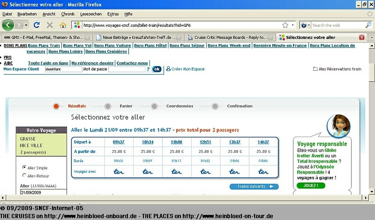Focus the Search the web field

(x=337, y=25)
